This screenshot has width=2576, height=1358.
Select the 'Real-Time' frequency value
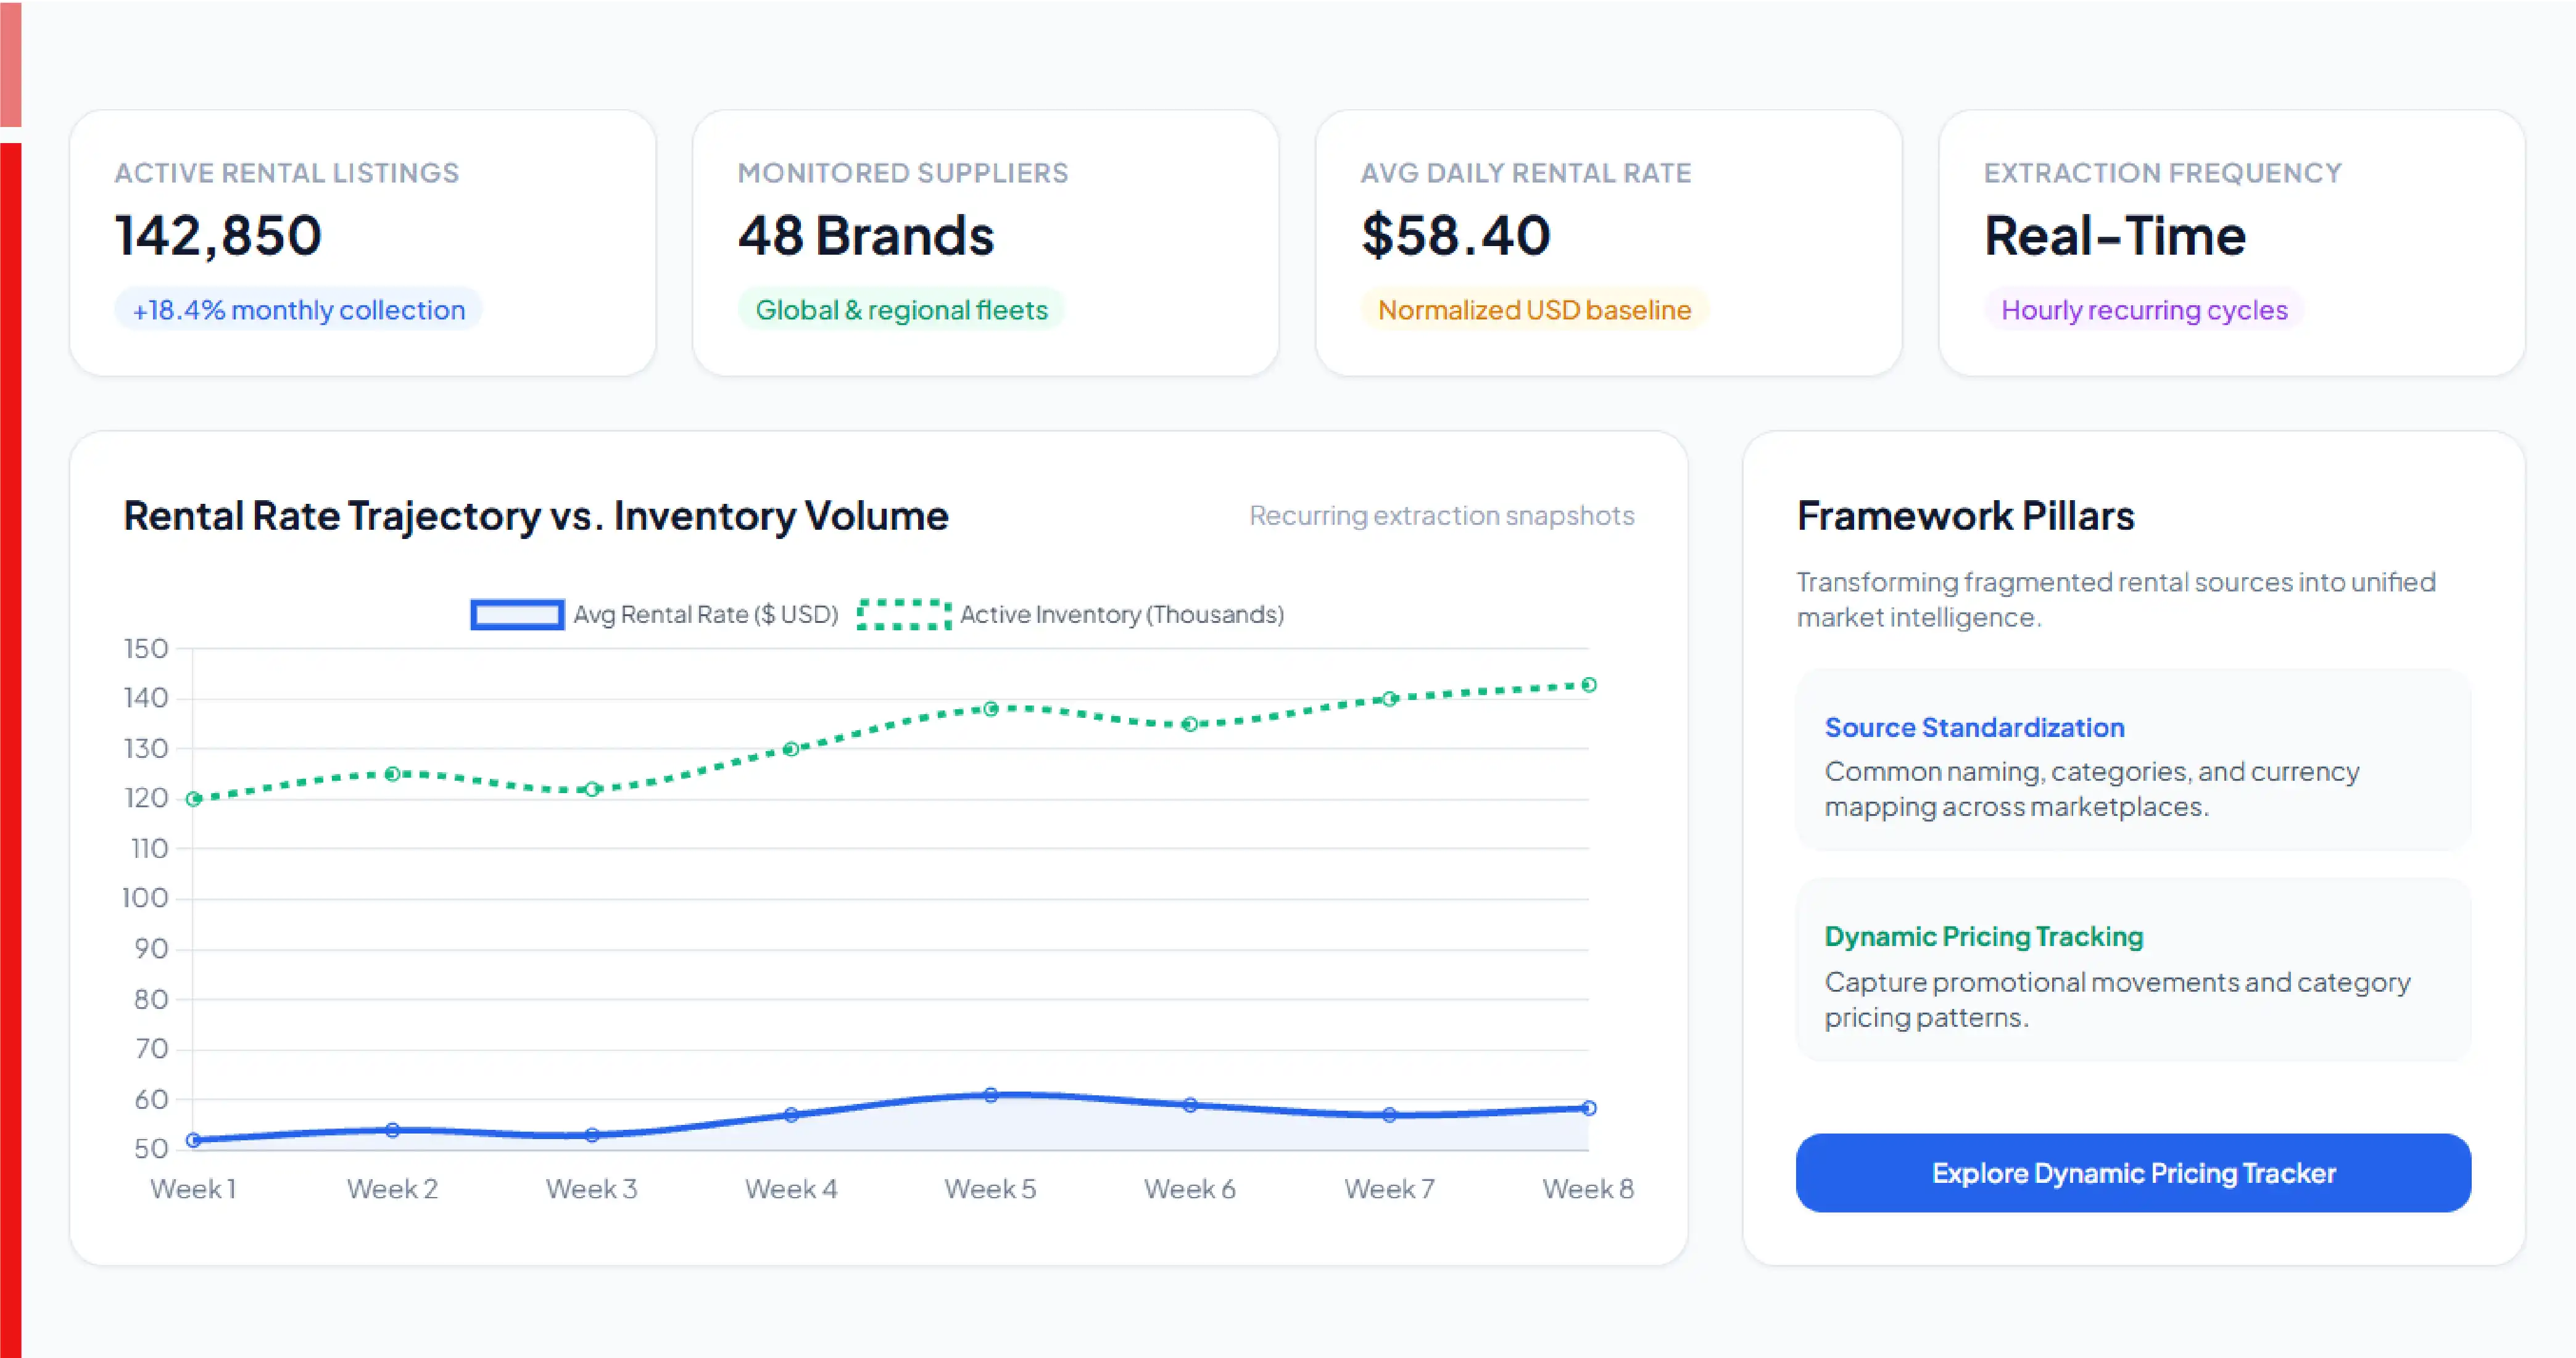2115,236
